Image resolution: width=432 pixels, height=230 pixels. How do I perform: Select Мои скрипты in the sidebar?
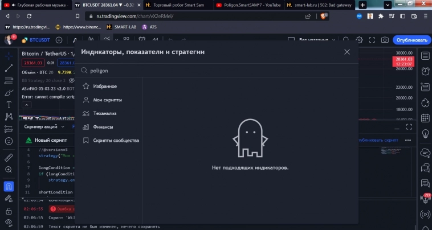[107, 100]
